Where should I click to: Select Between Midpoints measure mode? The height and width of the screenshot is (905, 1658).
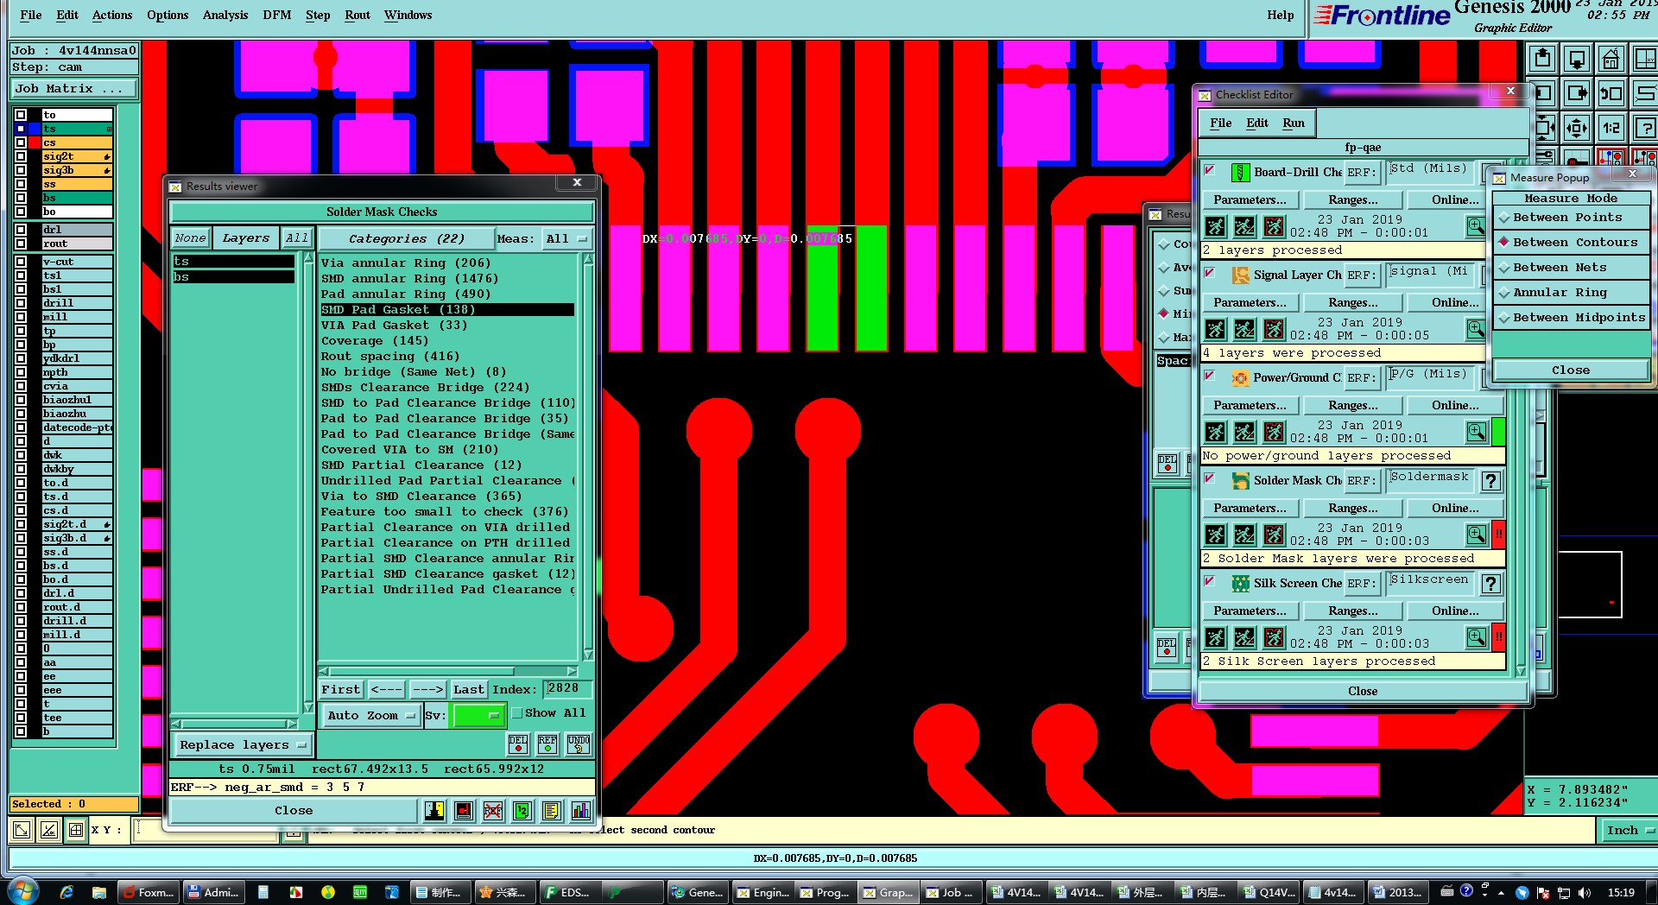[x=1570, y=318]
